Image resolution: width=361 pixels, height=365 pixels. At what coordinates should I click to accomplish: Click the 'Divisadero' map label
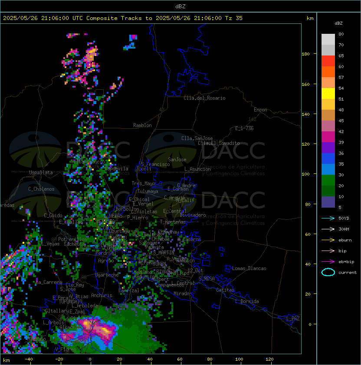(x=193, y=215)
